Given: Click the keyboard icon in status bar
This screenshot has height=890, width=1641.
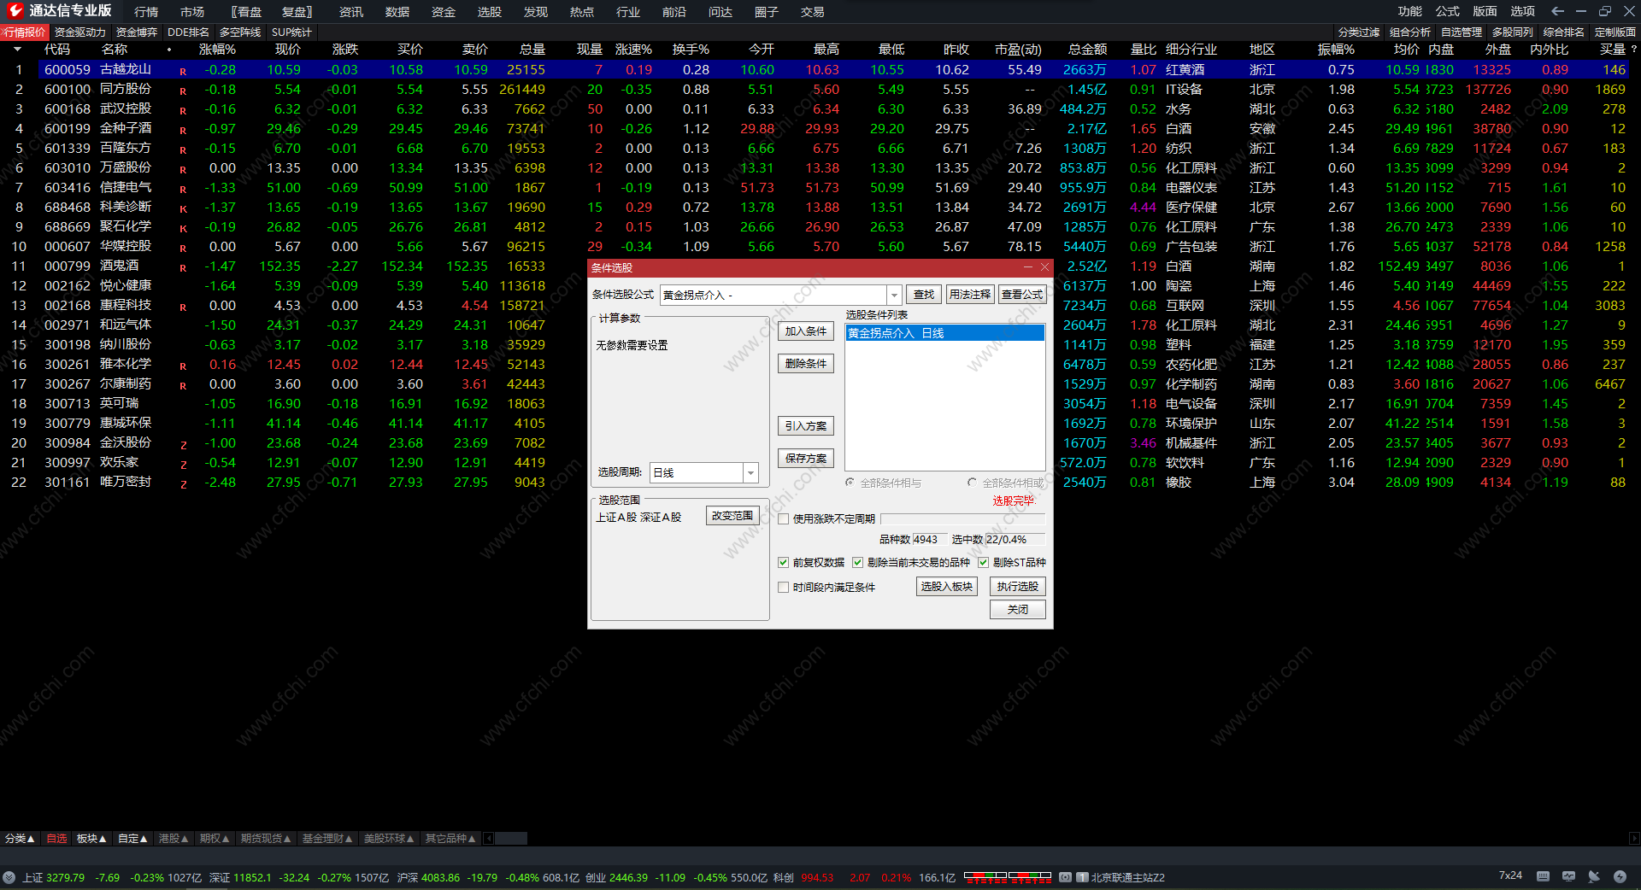Looking at the screenshot, I should [1543, 876].
